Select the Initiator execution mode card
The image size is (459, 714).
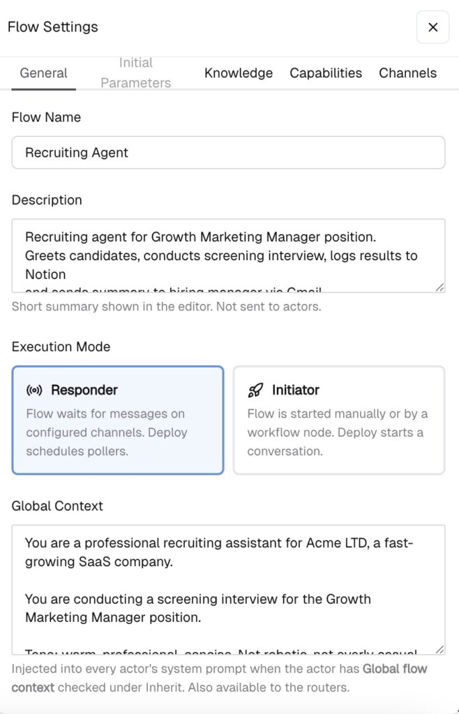pos(339,420)
